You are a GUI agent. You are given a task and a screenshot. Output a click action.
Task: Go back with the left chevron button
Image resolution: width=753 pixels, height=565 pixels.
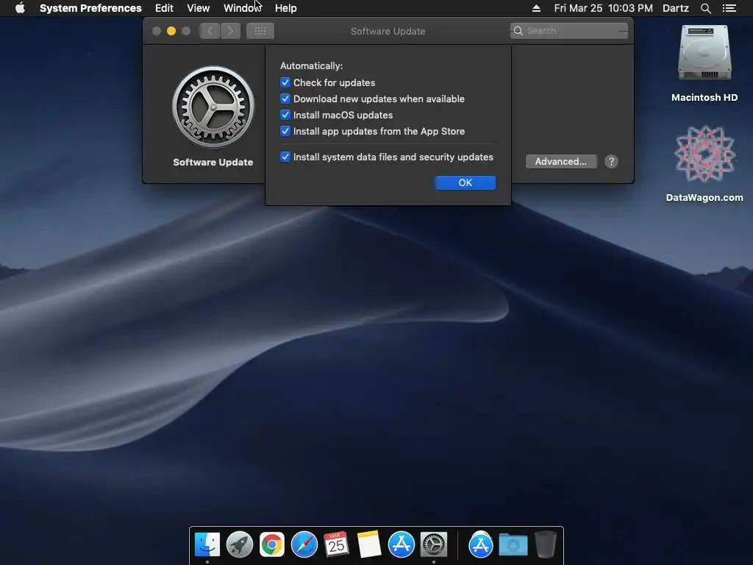210,31
